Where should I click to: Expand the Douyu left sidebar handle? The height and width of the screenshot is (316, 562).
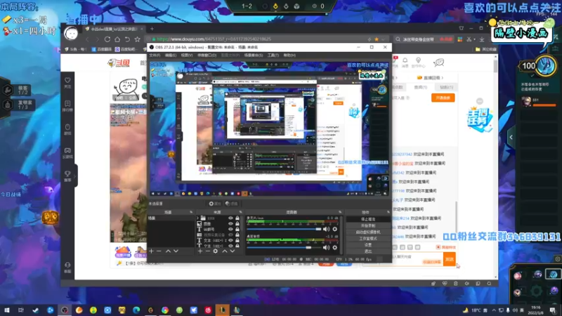75,176
